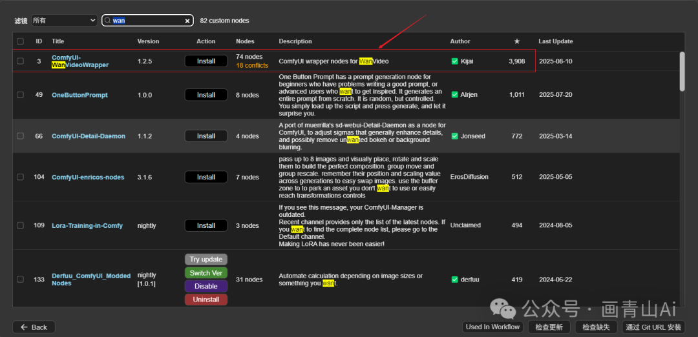This screenshot has height=337, width=698.
Task: Click author name ErosDiffusion
Action: [x=469, y=177]
